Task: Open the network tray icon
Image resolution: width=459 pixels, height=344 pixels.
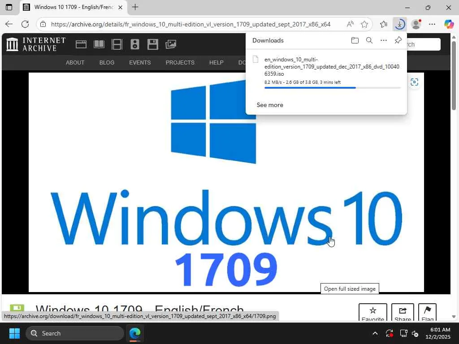Action: pos(403,333)
